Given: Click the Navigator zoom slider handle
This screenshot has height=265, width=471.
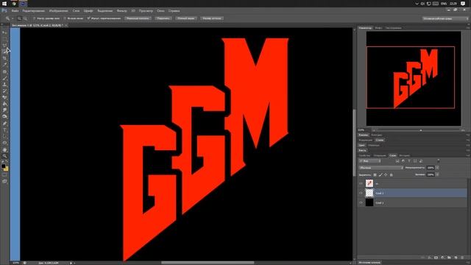Looking at the screenshot, I should coord(421,130).
